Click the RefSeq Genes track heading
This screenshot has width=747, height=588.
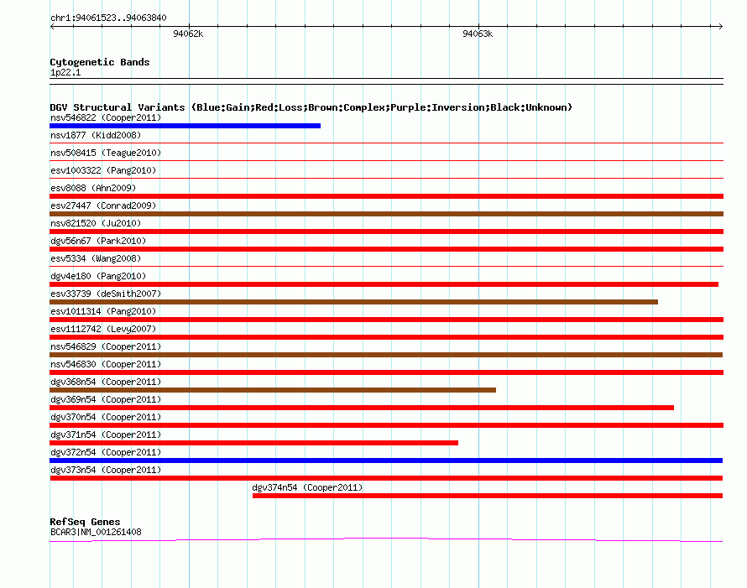[85, 522]
